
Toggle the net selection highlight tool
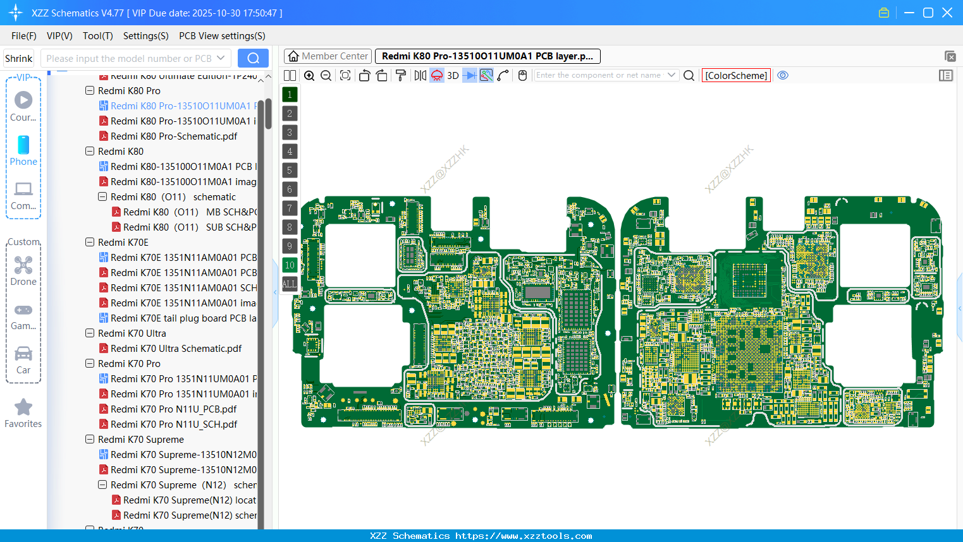pos(486,75)
